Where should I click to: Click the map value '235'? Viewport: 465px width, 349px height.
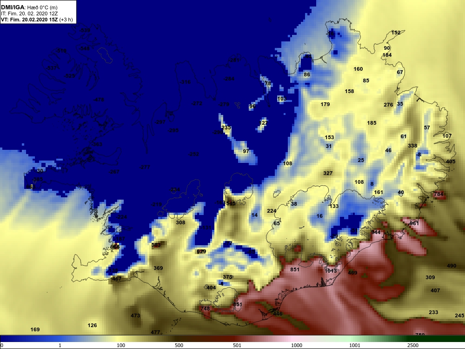[x=226, y=128]
